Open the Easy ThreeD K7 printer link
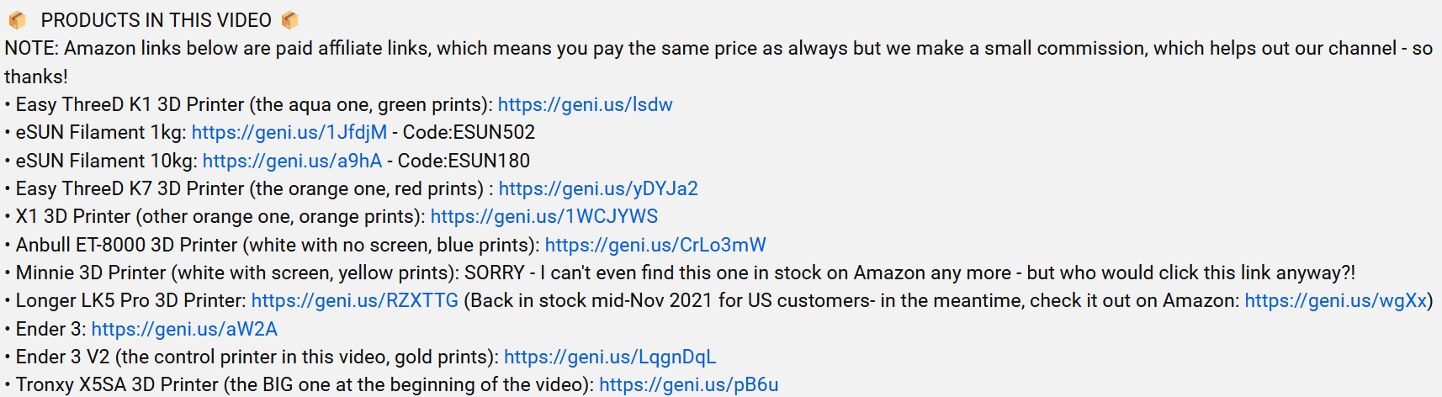 [598, 188]
